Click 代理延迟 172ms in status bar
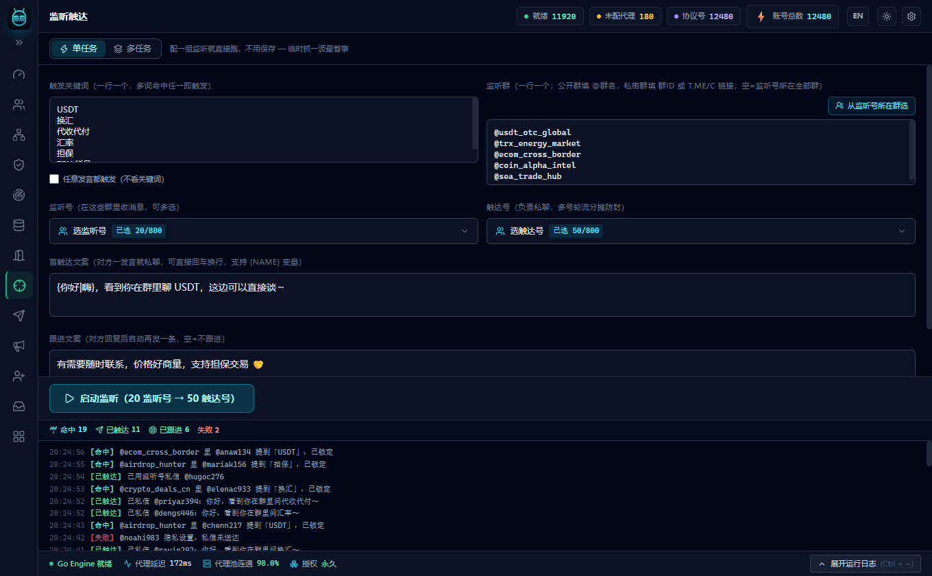Screen dimensions: 932x576 click(x=158, y=564)
